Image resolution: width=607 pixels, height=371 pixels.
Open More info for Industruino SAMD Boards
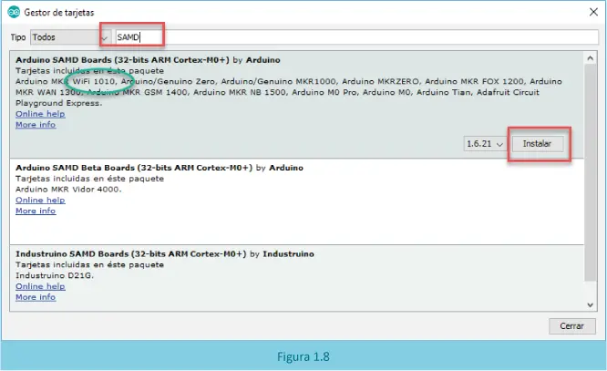[x=36, y=297]
